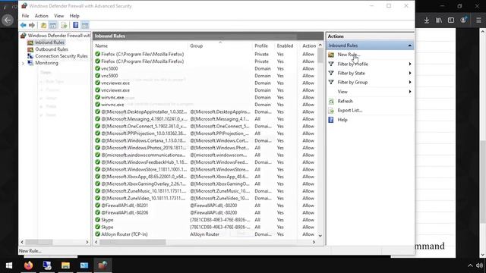
Task: Click the Filter by State funnel icon
Action: tap(331, 73)
